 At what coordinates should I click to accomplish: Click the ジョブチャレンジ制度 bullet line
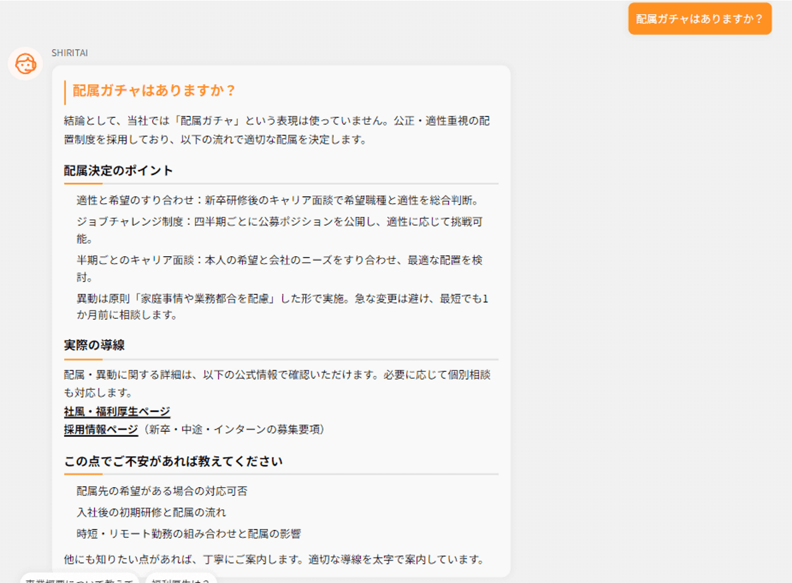click(x=279, y=230)
